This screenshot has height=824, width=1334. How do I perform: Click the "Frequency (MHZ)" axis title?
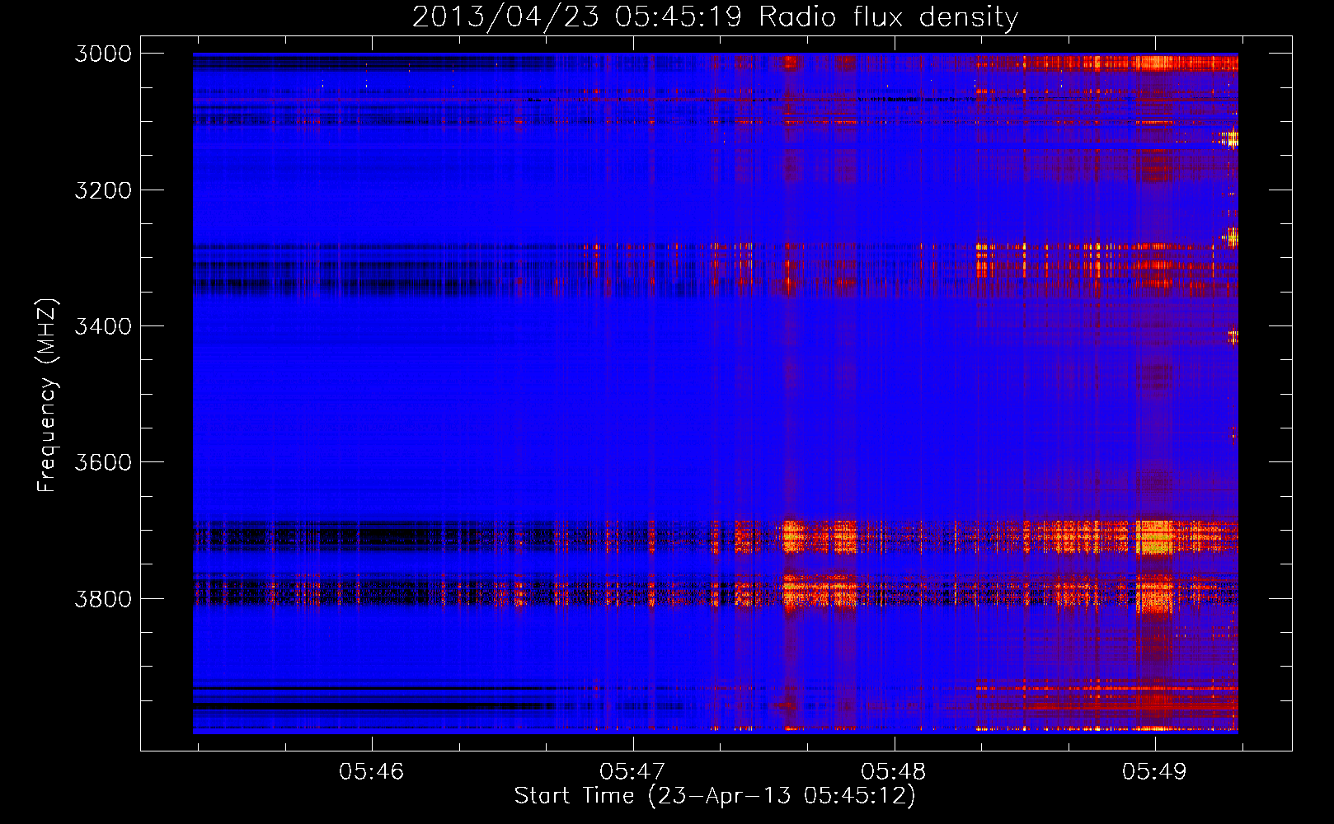48,396
